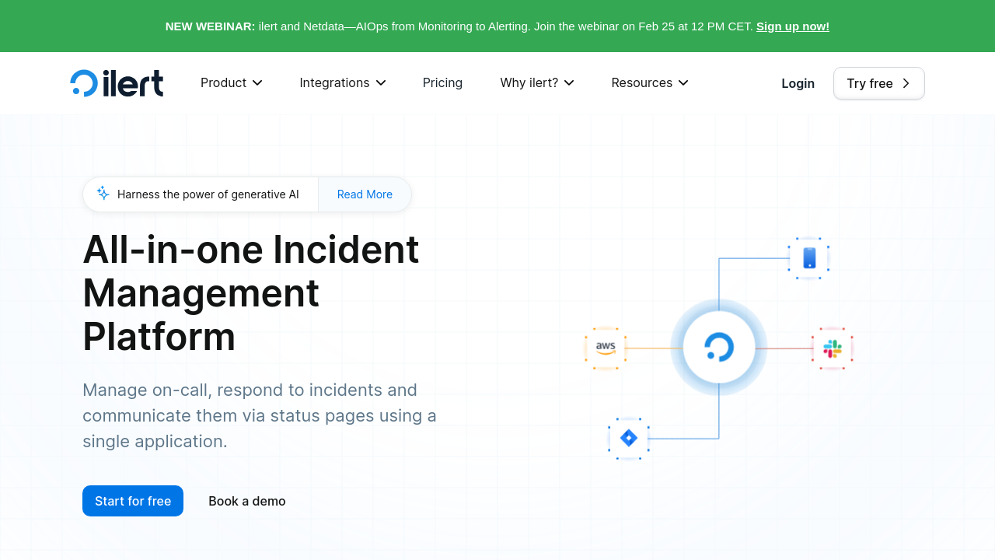Select Book a demo
Image resolution: width=995 pixels, height=560 pixels.
tap(247, 501)
